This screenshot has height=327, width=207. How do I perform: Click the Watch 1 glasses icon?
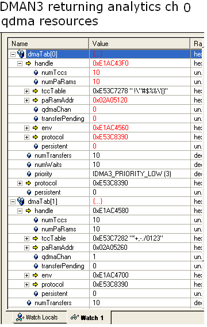click(x=74, y=317)
